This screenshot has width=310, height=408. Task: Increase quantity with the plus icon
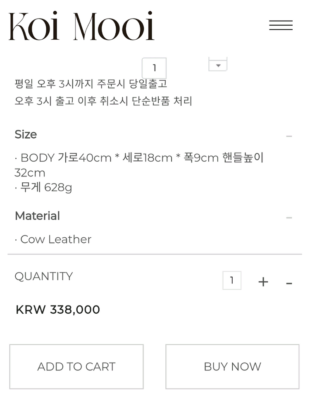(263, 282)
